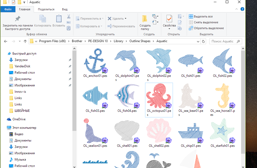Click the Up one level arrow

coord(25,41)
